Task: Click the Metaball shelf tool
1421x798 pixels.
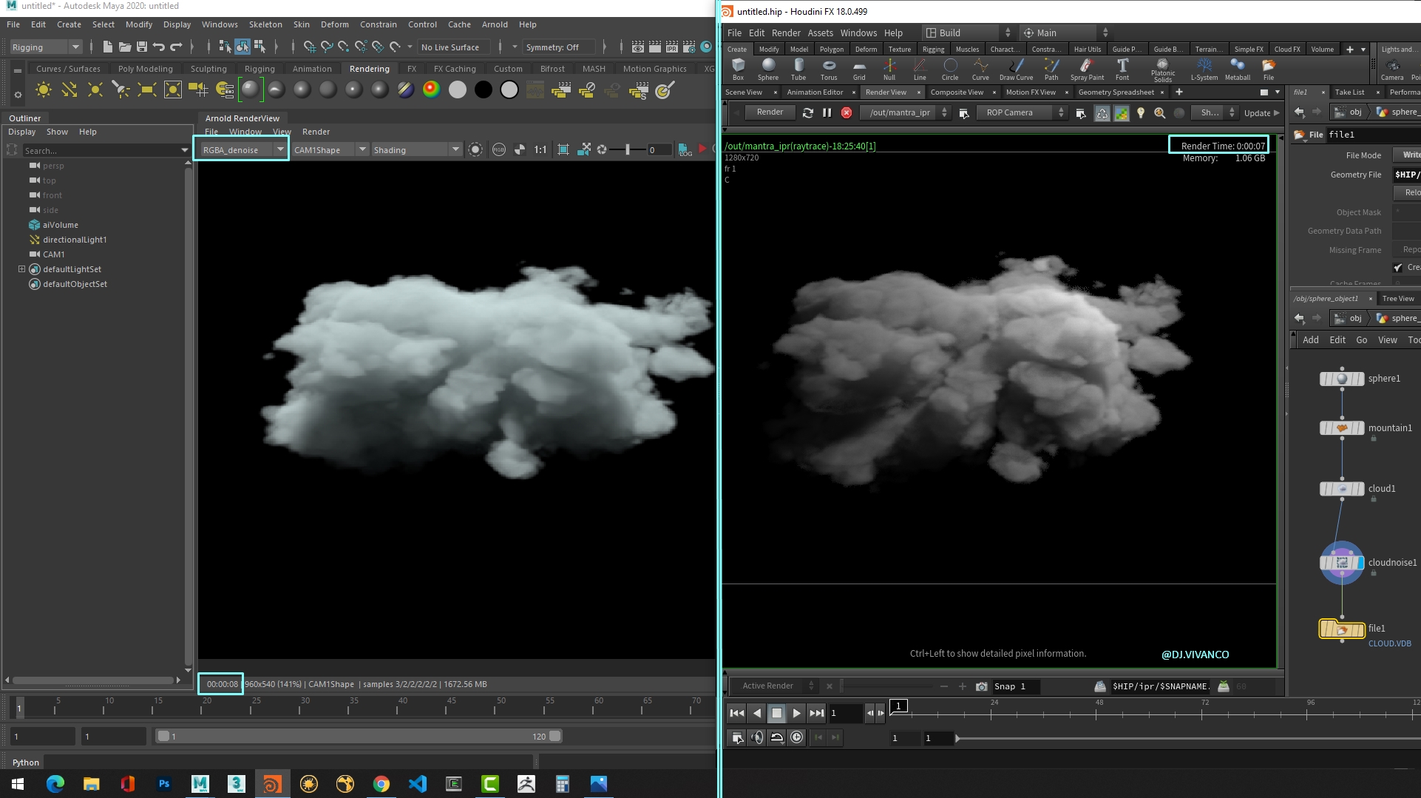Action: (x=1237, y=69)
